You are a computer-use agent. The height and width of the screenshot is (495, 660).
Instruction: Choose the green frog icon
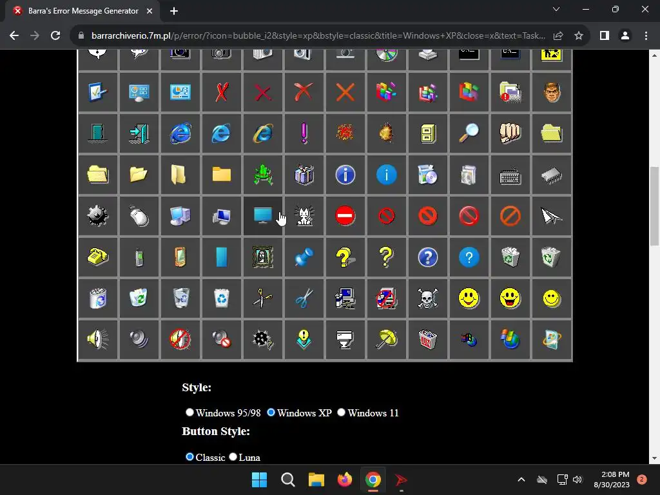(x=263, y=174)
